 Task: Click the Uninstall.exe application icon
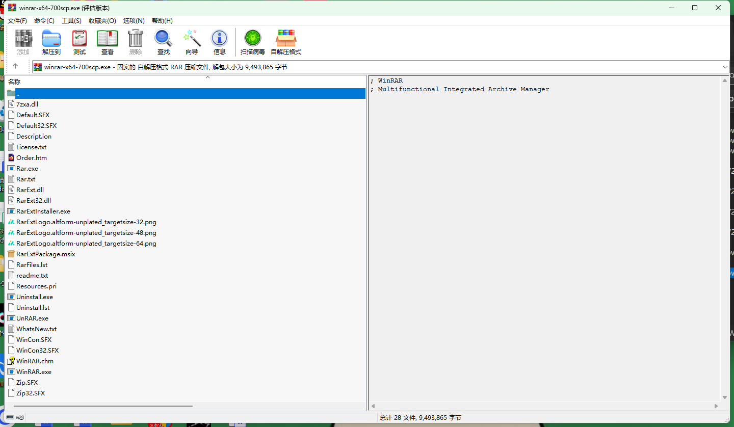coord(11,297)
